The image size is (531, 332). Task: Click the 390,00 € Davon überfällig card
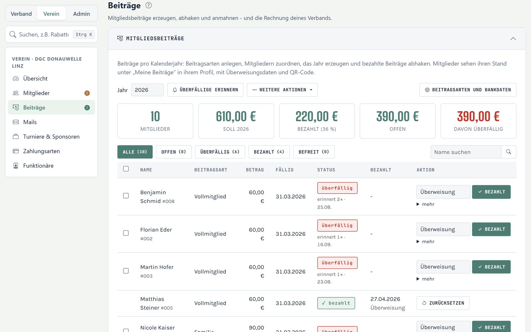tap(478, 121)
